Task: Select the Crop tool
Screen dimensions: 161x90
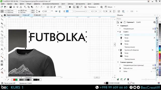Action: pyautogui.click(x=2, y=23)
